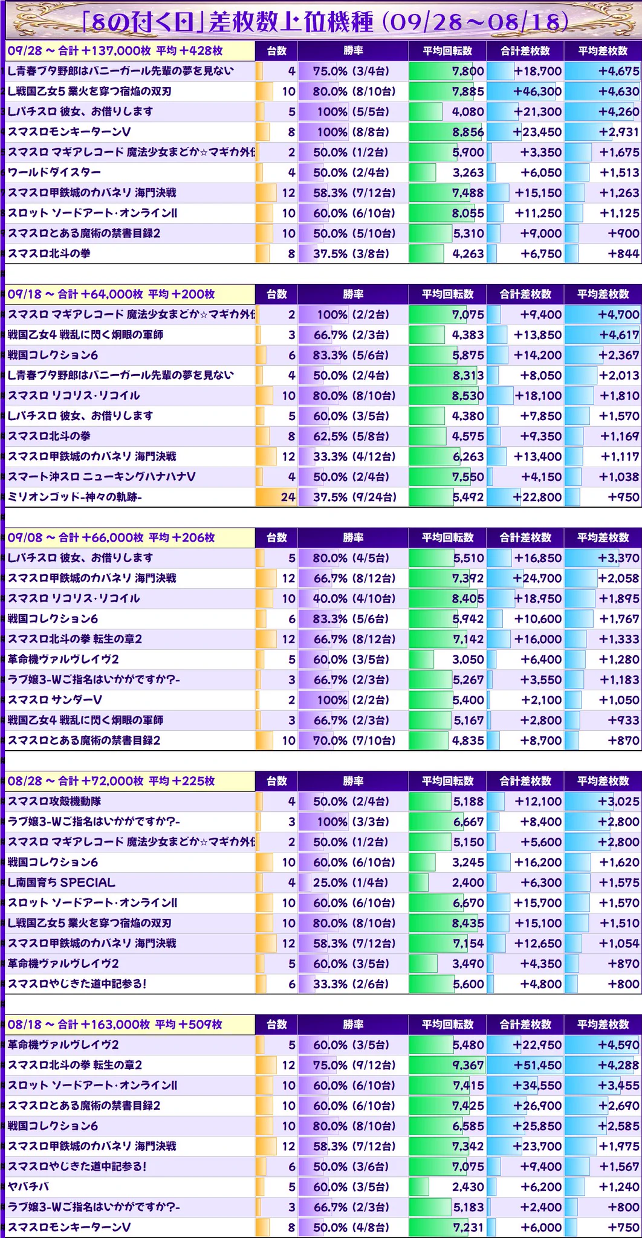Click the 08/28 section header summary

[x=130, y=781]
